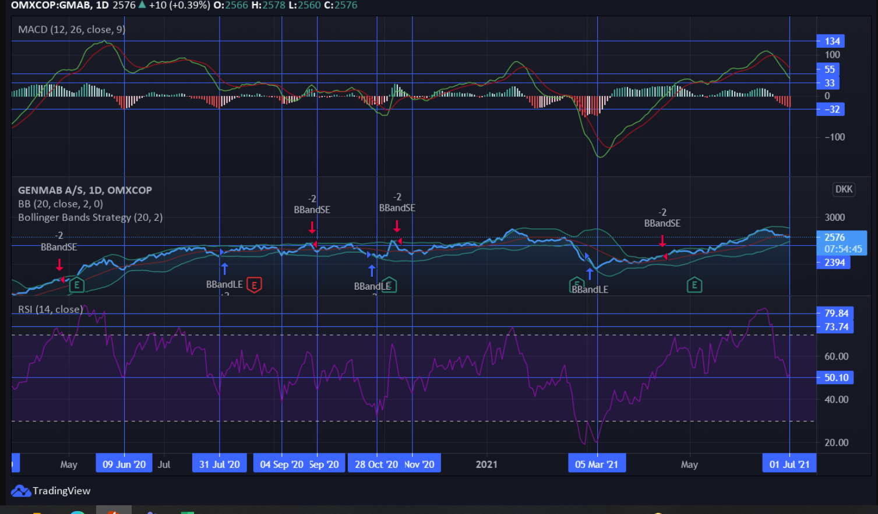This screenshot has width=878, height=514.
Task: Select the BB (20, close, 2, 0) legend
Action: point(61,204)
